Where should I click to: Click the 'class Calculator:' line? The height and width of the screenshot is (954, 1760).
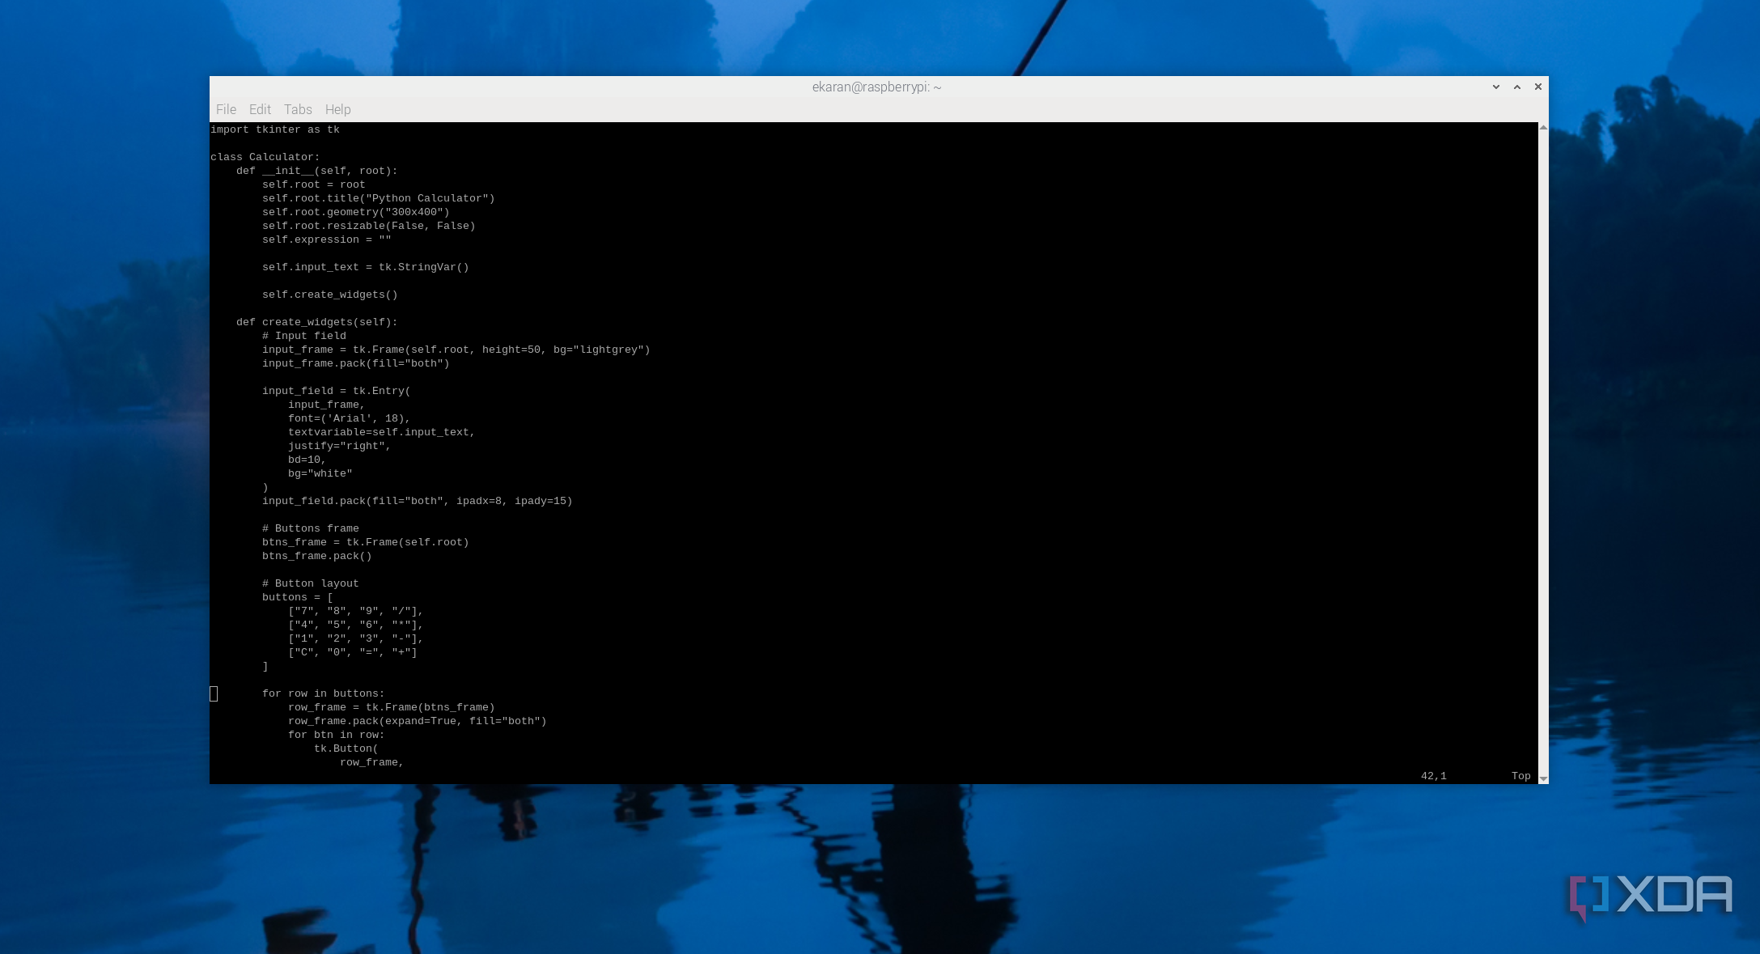click(265, 157)
